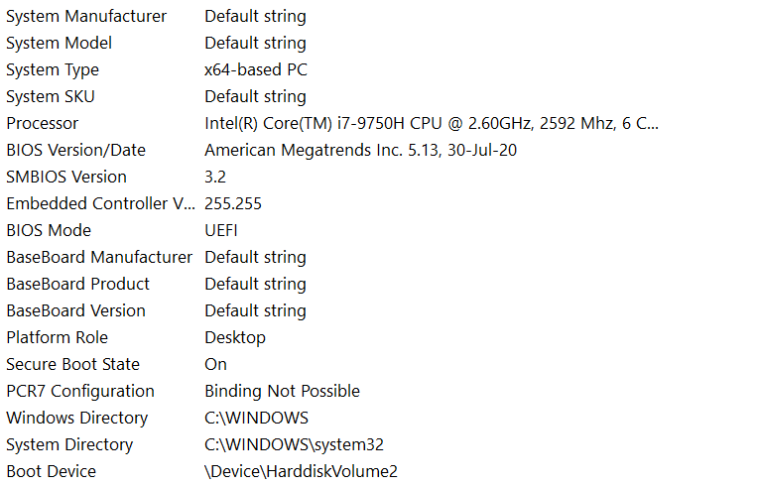Click the System SKU row label

coord(51,96)
